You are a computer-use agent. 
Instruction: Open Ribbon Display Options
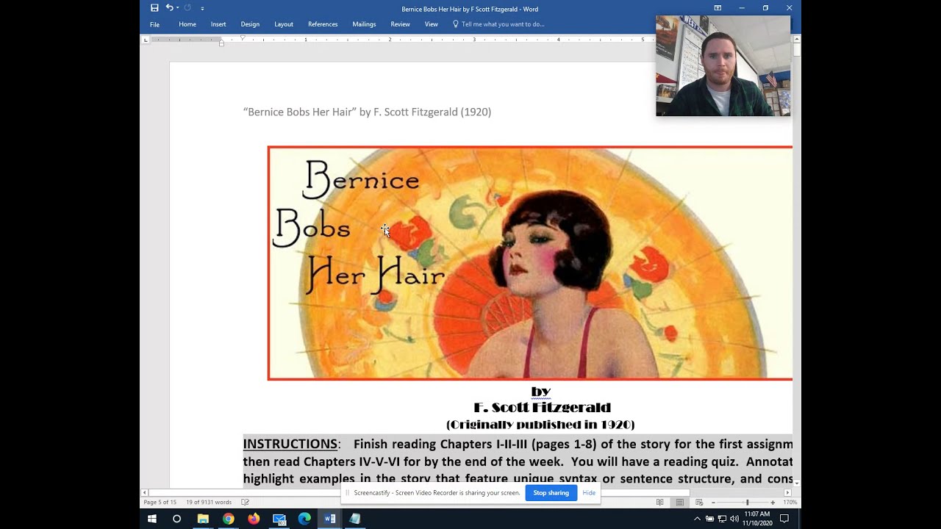coord(718,8)
